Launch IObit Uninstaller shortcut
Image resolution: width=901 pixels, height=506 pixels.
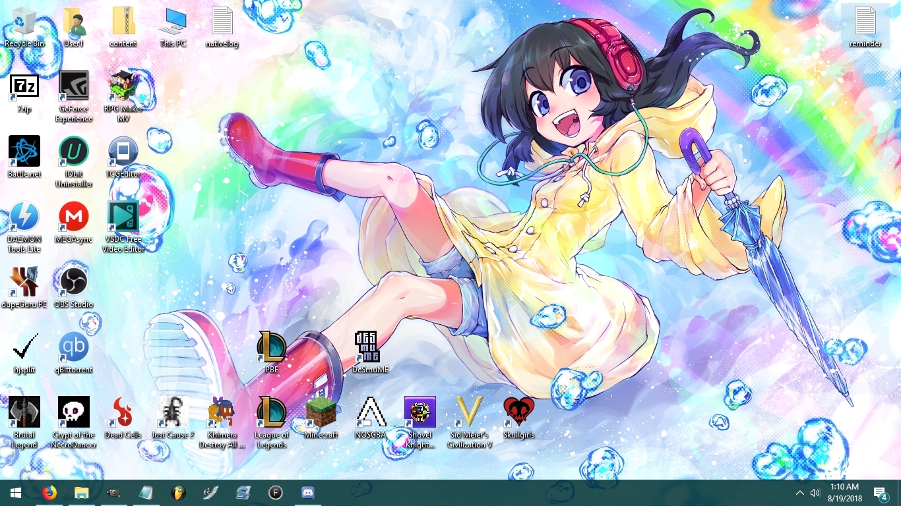tap(74, 161)
